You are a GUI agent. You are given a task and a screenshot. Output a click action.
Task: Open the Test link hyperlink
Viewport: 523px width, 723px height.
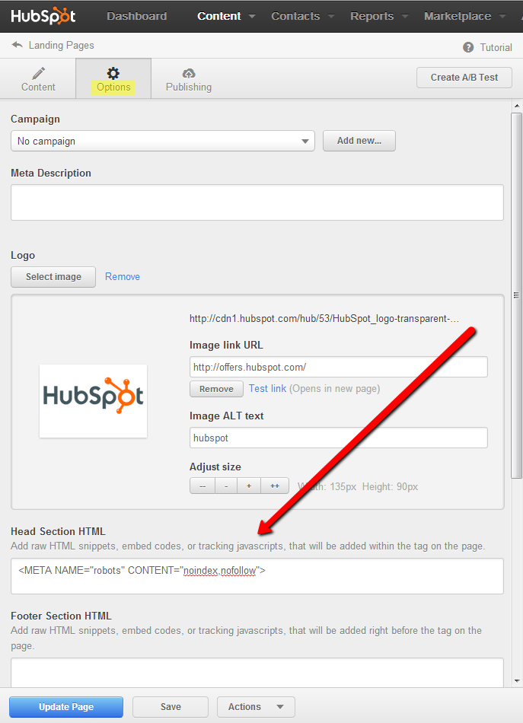267,389
